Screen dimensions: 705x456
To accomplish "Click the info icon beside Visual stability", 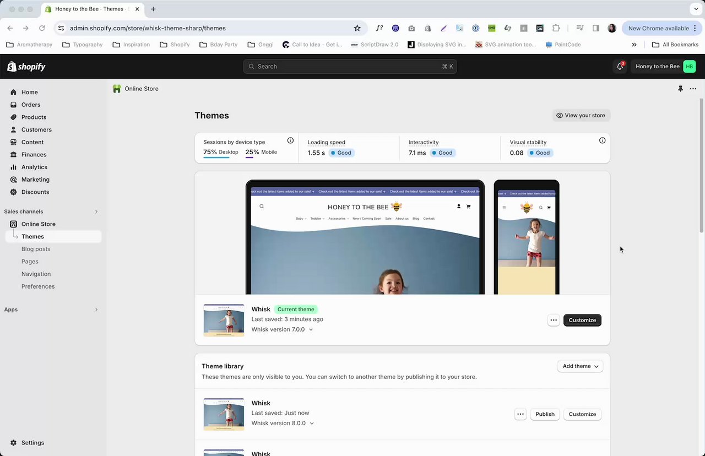I will pos(602,140).
